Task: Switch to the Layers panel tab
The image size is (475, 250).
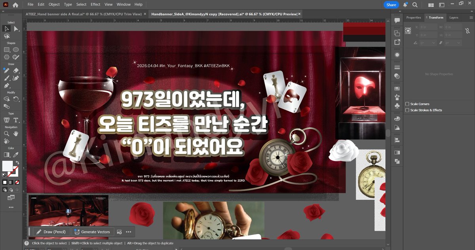Action: [454, 17]
